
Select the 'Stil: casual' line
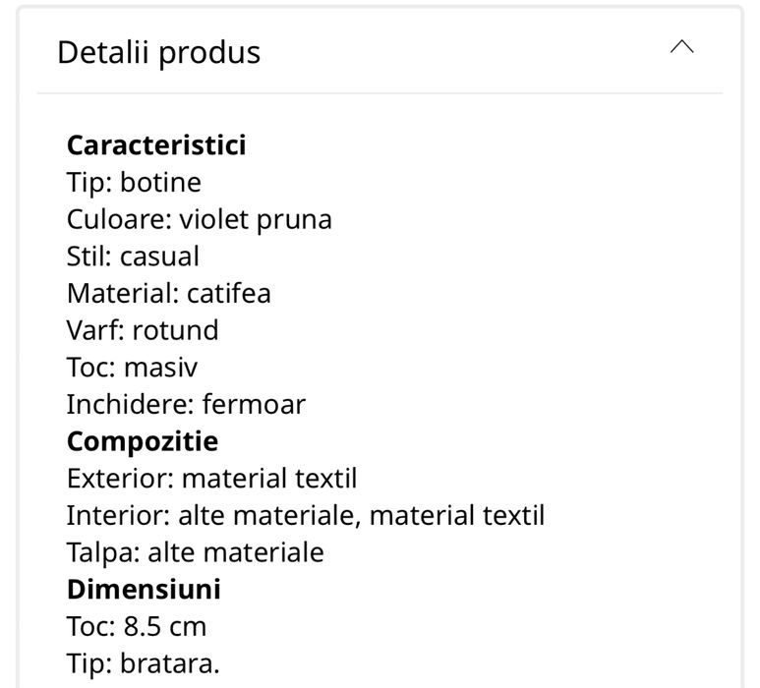pos(133,257)
